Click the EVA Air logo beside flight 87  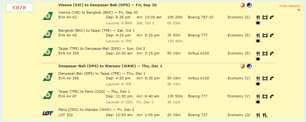pyautogui.click(x=48, y=95)
